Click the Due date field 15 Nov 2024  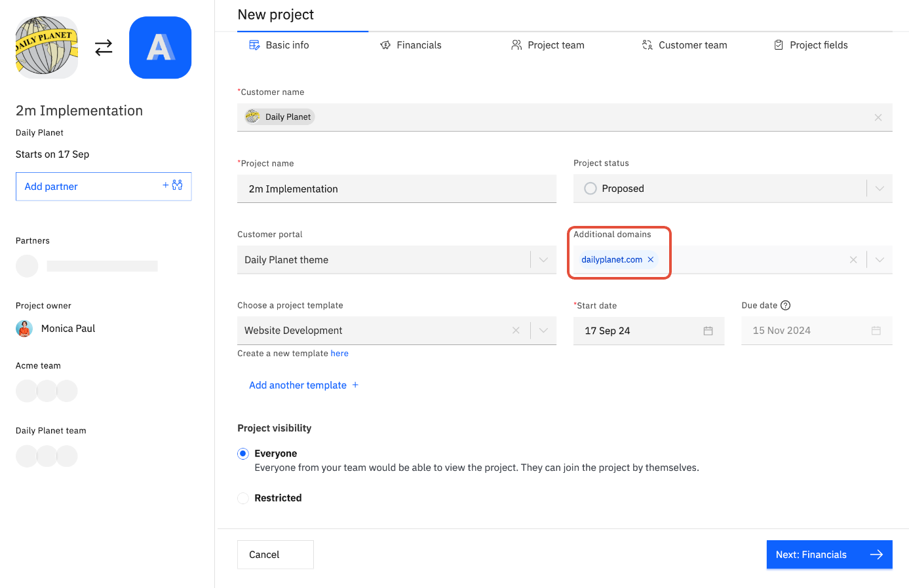click(x=817, y=331)
